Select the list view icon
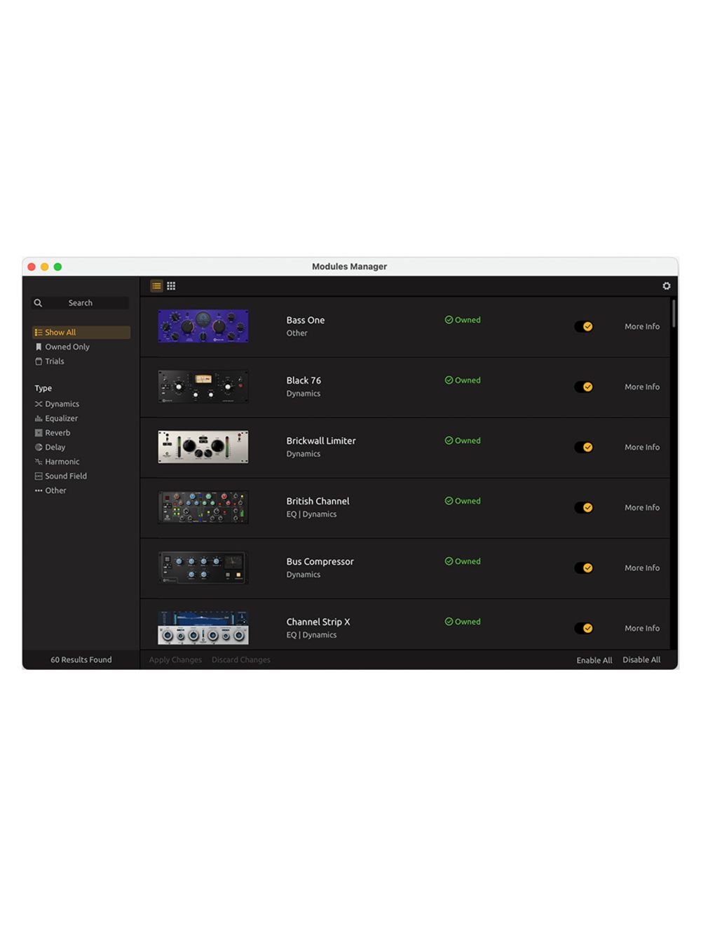 point(157,286)
